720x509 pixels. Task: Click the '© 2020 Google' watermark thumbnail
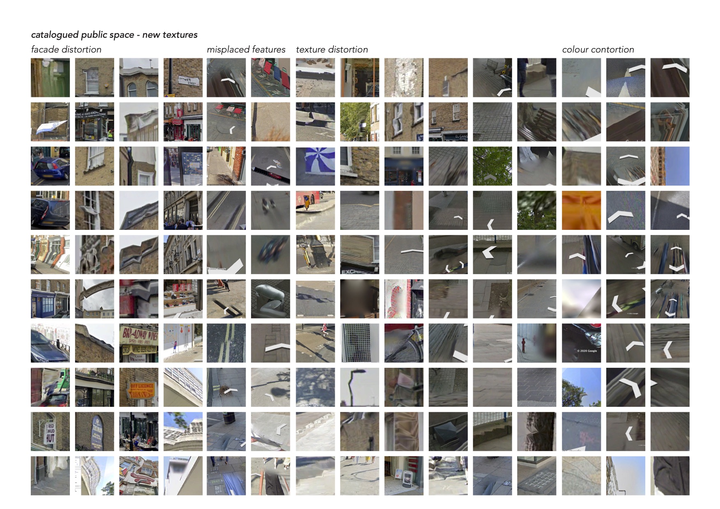coord(581,343)
